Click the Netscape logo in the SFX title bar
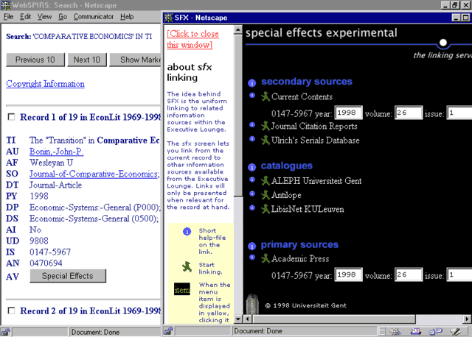The width and height of the screenshot is (472, 337). pos(169,18)
